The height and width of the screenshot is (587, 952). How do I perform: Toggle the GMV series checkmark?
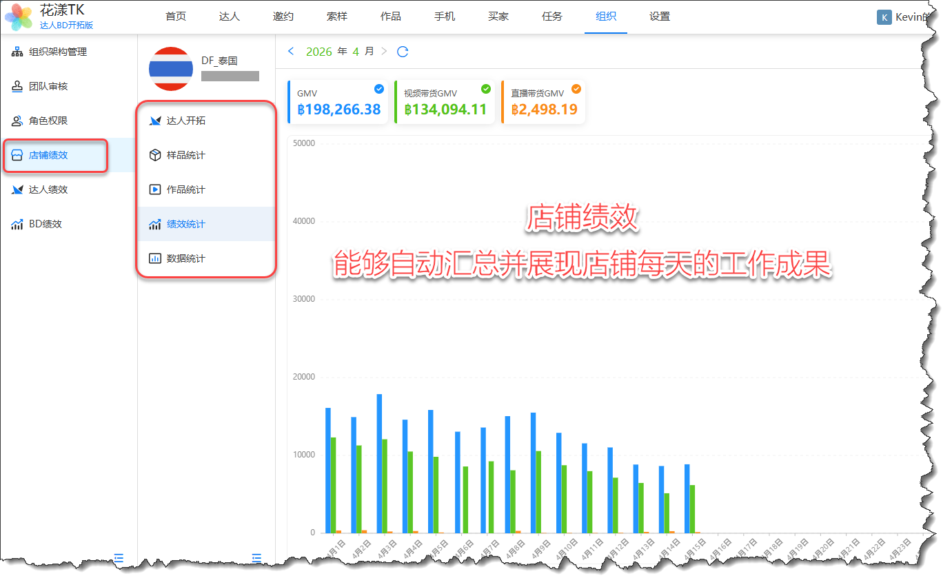[x=378, y=89]
